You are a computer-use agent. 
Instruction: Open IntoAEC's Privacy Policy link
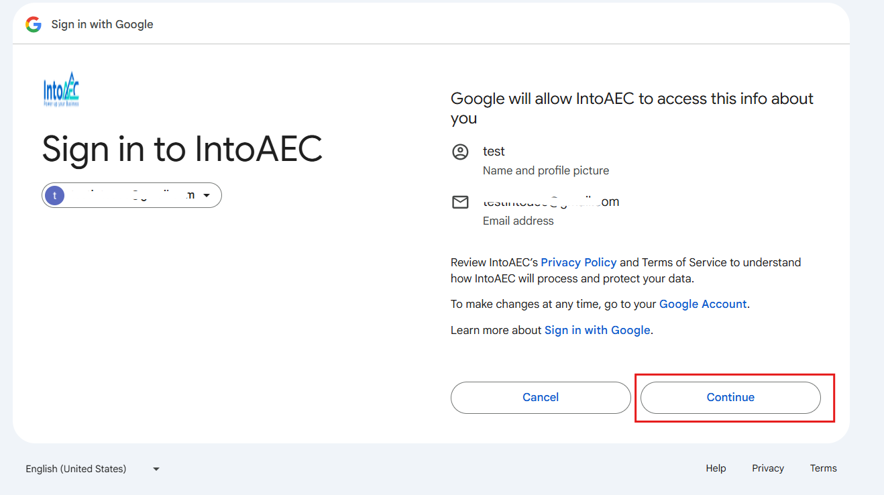click(578, 262)
